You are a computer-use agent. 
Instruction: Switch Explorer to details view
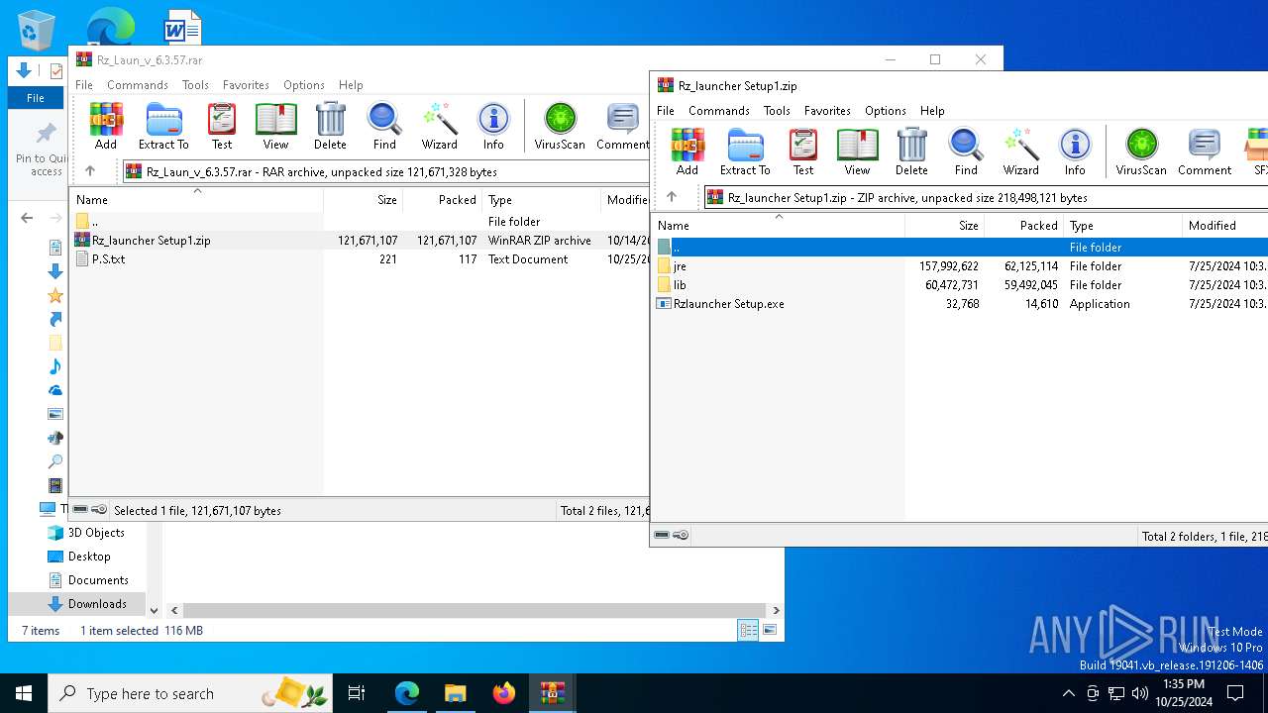tap(749, 630)
